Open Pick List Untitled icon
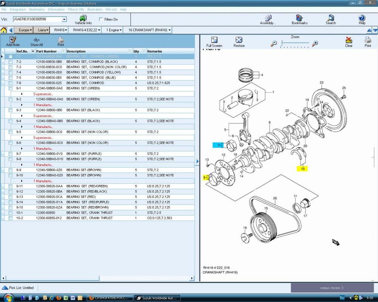The image size is (378, 302). (5, 288)
